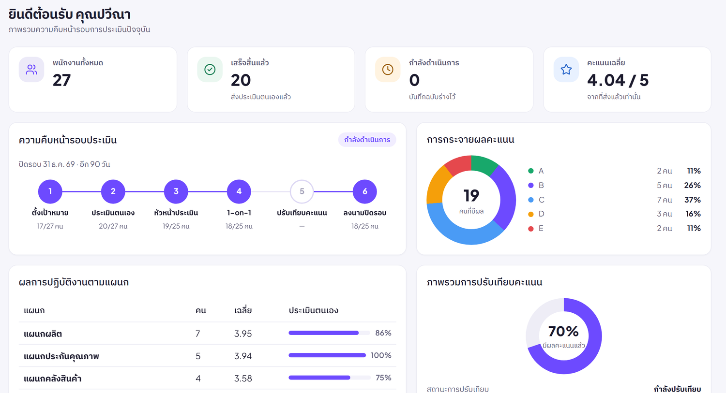Image resolution: width=726 pixels, height=393 pixels.
Task: Open step 3 circle หัวหน้าประเมิน
Action: tap(176, 191)
